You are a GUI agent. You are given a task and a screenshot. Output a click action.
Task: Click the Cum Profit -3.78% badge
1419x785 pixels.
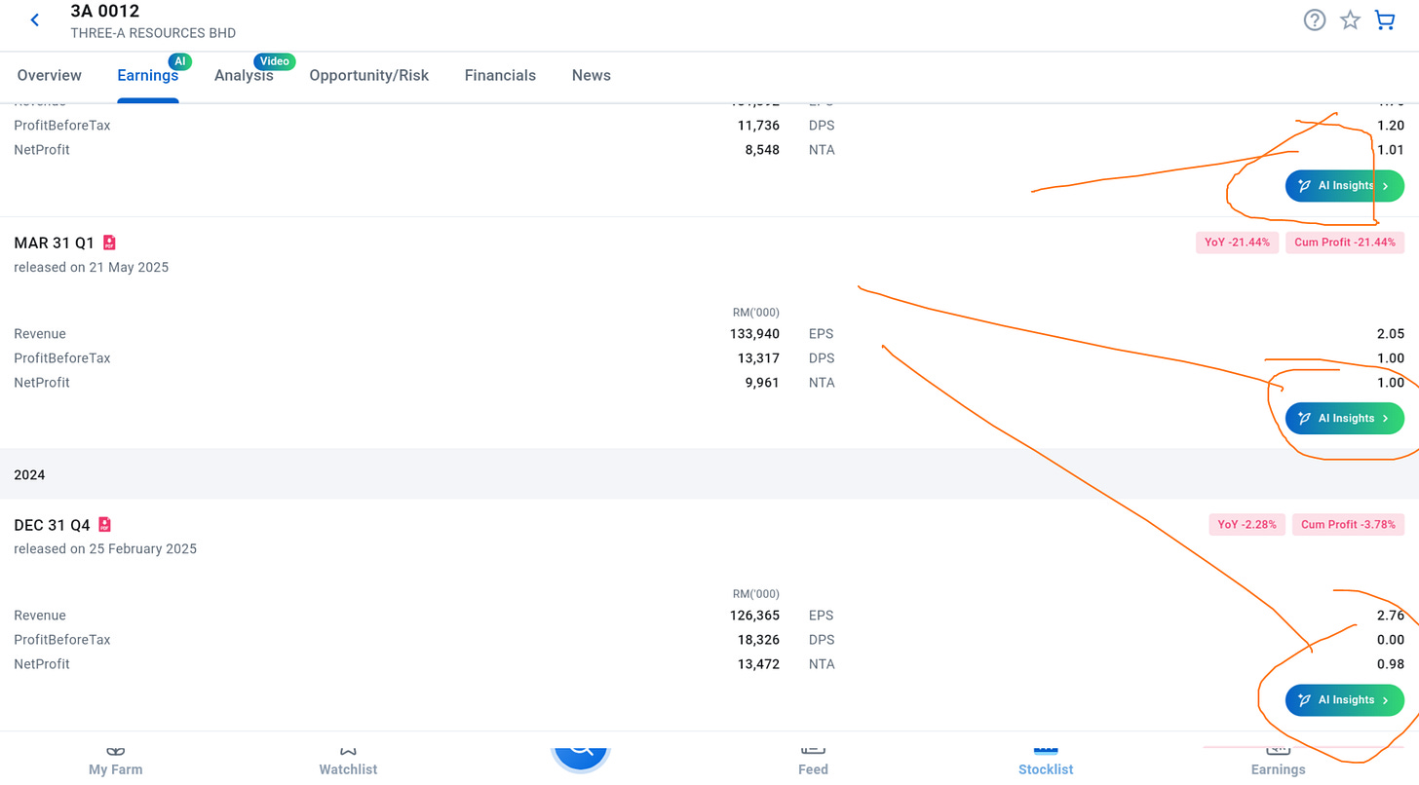(x=1349, y=525)
